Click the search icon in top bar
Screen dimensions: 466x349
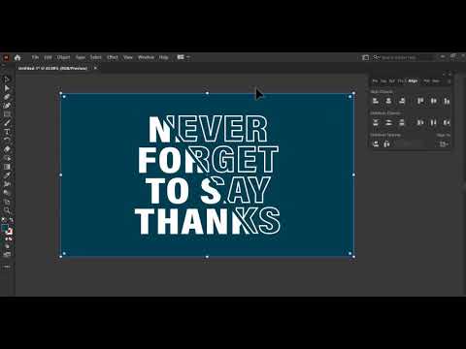pyautogui.click(x=376, y=57)
